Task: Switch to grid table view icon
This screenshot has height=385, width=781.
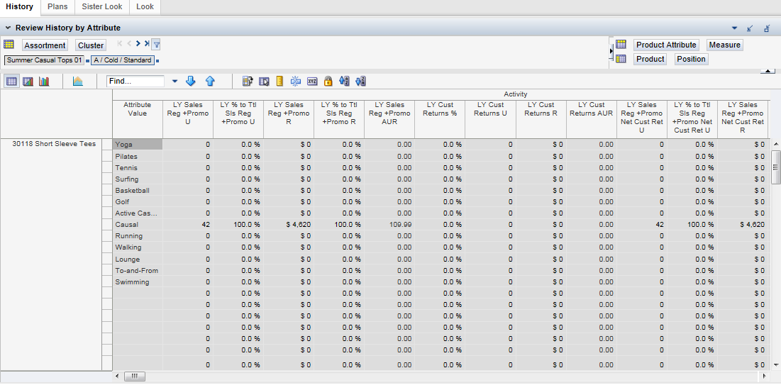Action: click(x=11, y=82)
